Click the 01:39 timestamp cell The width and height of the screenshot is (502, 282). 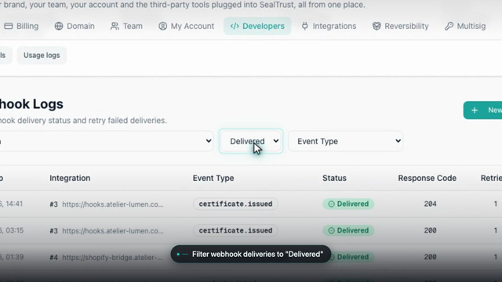tap(12, 257)
